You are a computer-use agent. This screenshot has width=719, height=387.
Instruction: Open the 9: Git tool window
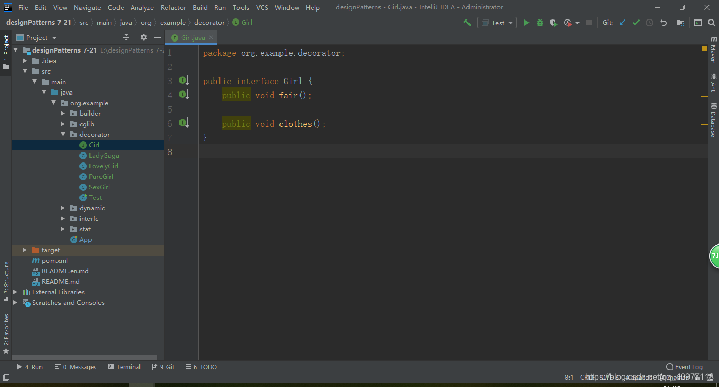(x=163, y=367)
